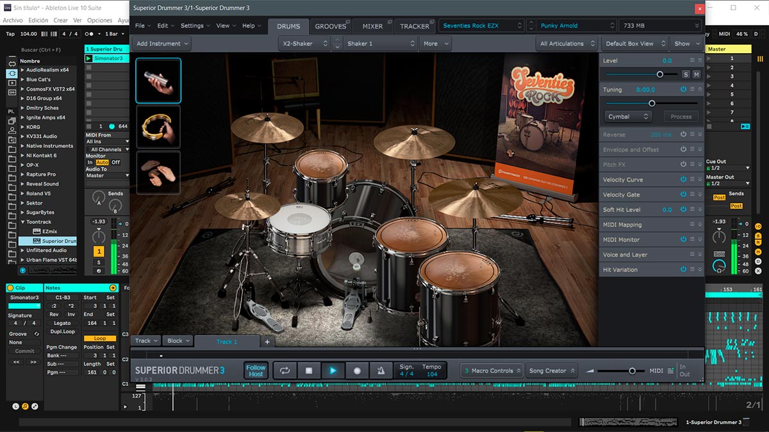The height and width of the screenshot is (432, 769).
Task: Click the record button in Superior Drummer
Action: (357, 371)
